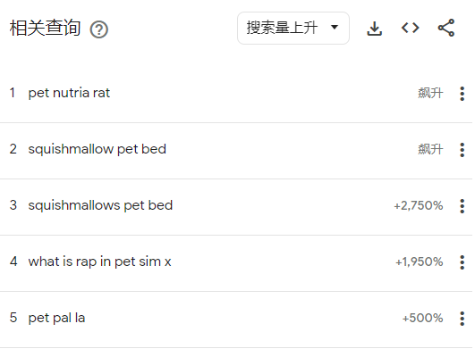Click the +1,950% growth value

420,262
